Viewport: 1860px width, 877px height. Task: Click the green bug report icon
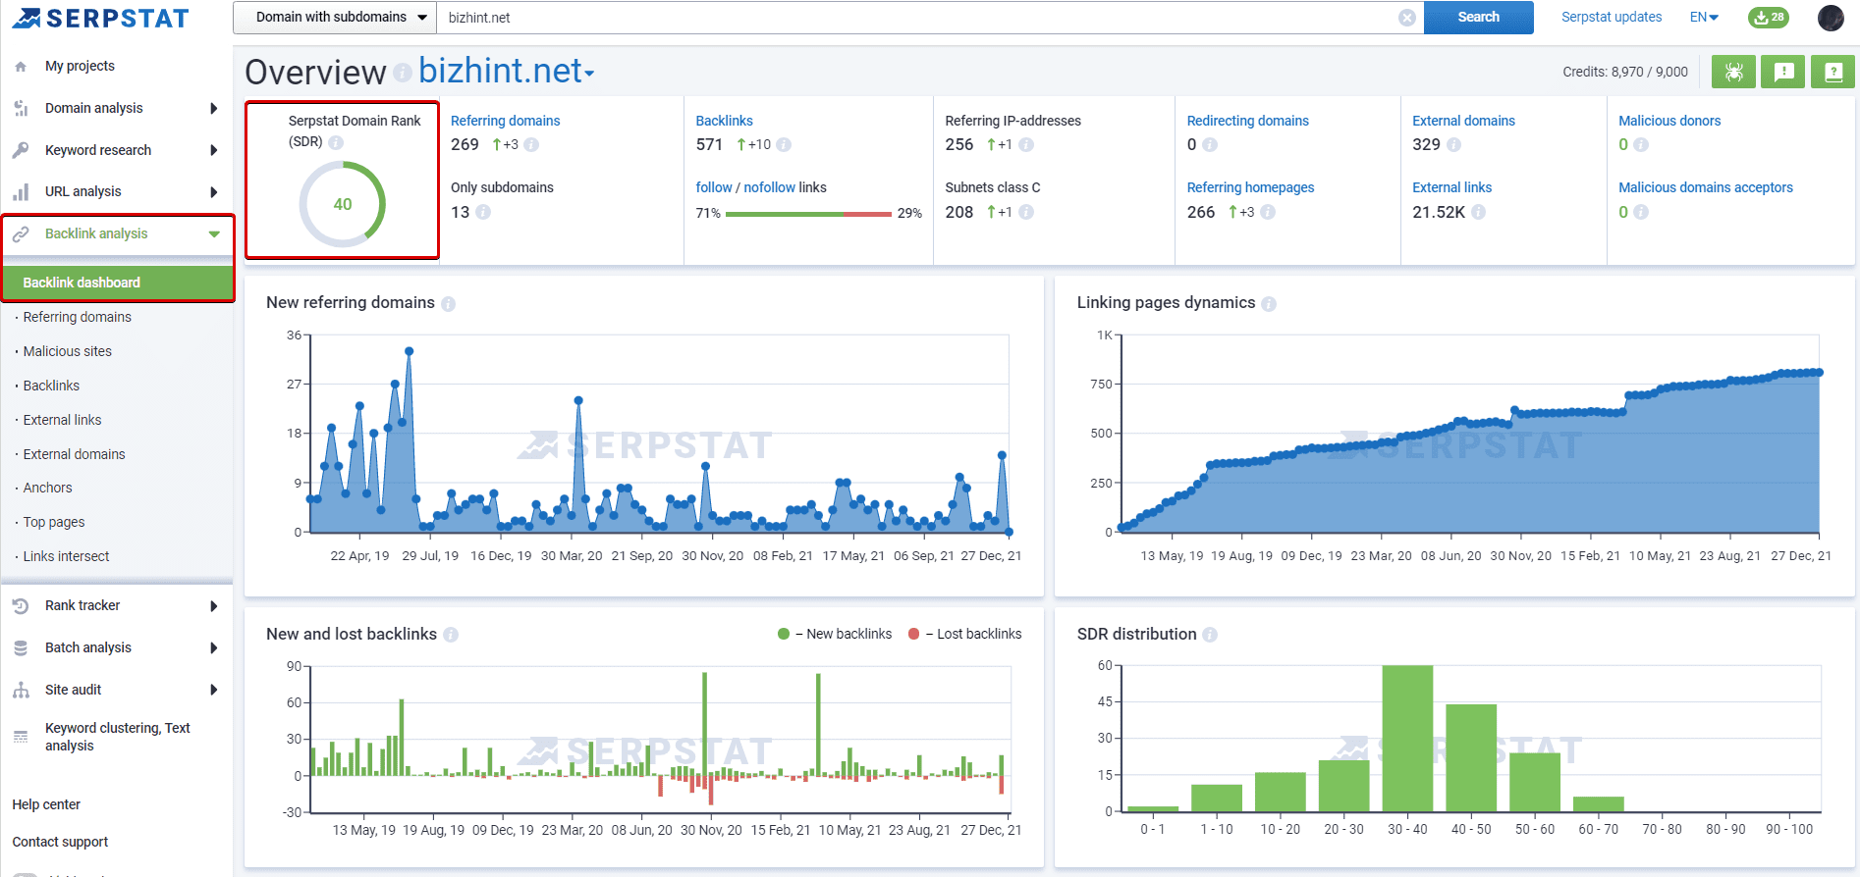pyautogui.click(x=1734, y=72)
